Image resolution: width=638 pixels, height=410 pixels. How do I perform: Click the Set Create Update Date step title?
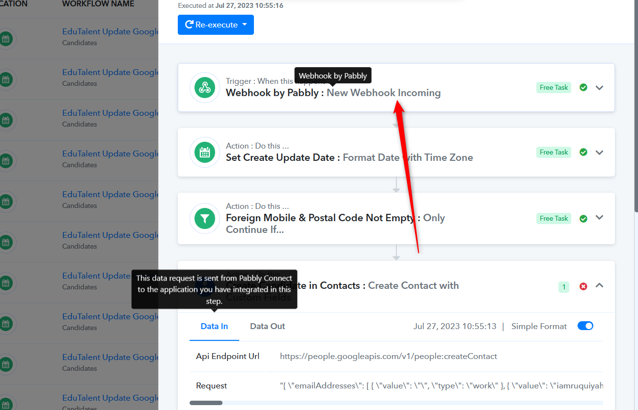click(349, 157)
